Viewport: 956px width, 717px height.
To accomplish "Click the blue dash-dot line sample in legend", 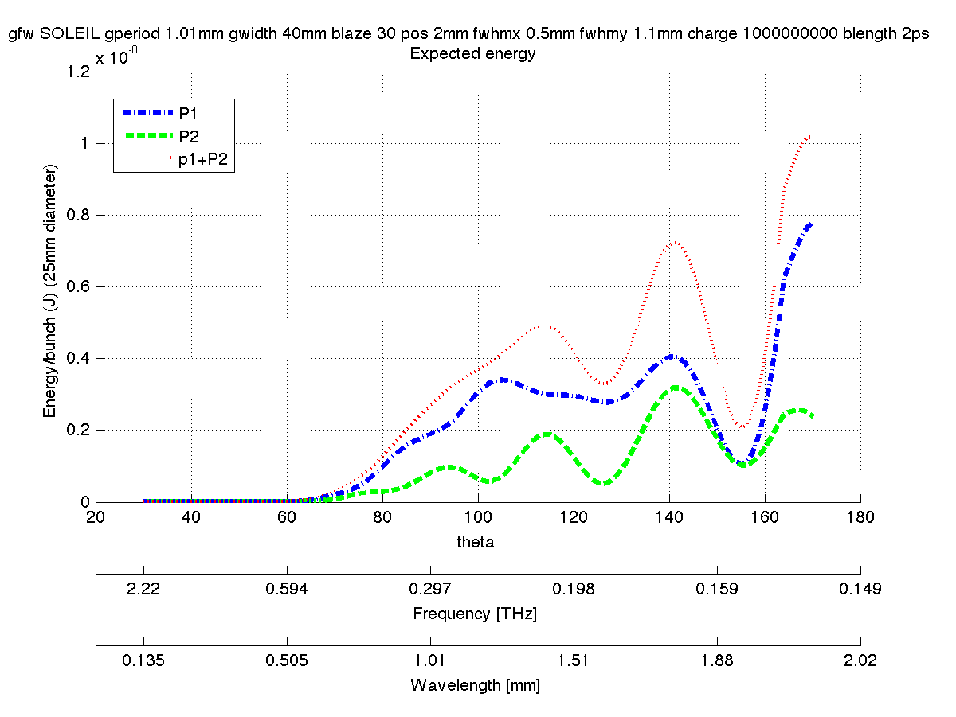I will point(148,113).
